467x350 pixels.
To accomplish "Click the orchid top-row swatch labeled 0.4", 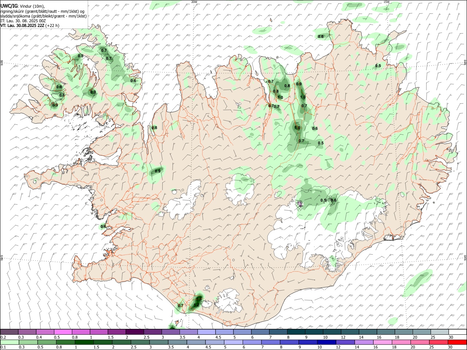I will 45,332.
